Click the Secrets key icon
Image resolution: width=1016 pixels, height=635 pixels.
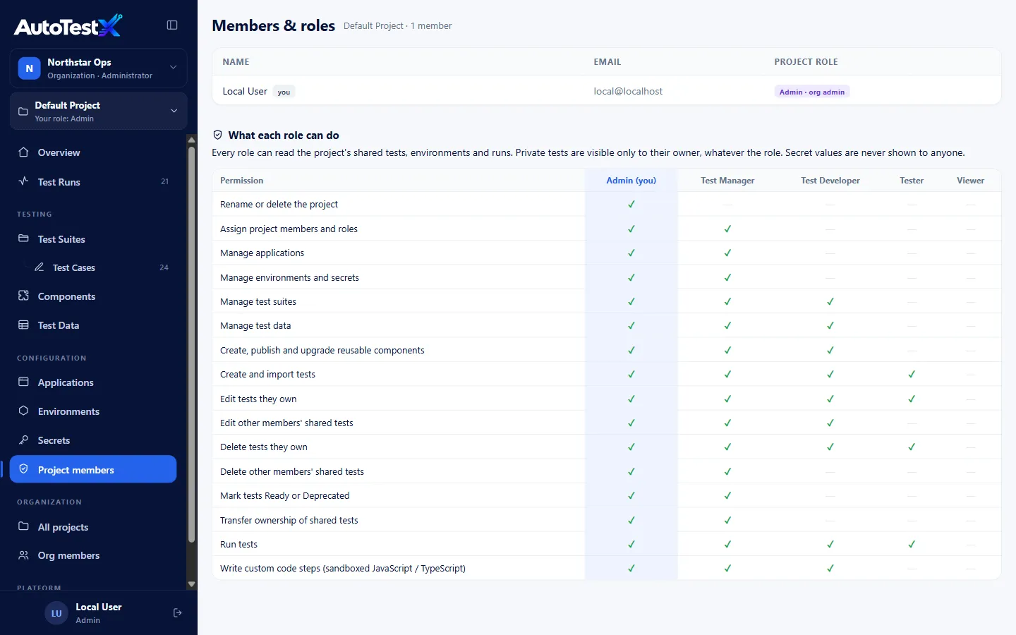tap(23, 440)
